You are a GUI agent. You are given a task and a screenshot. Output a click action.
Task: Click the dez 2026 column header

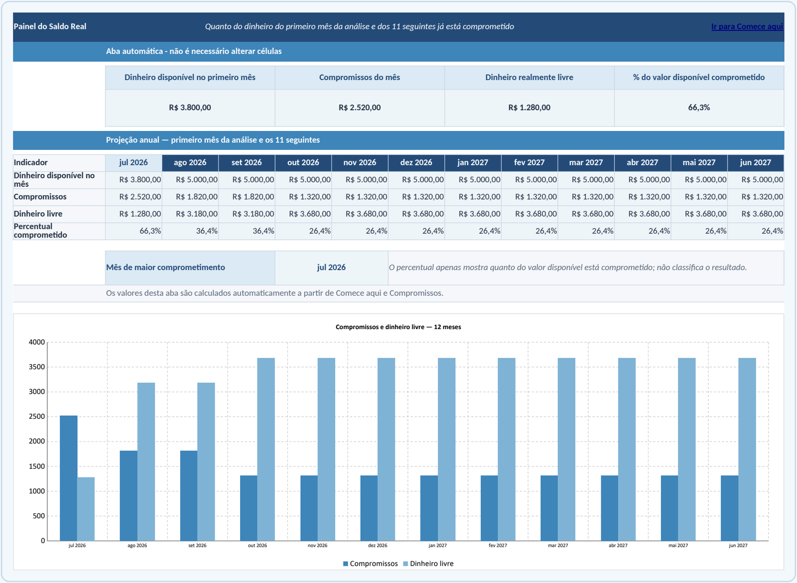(416, 162)
